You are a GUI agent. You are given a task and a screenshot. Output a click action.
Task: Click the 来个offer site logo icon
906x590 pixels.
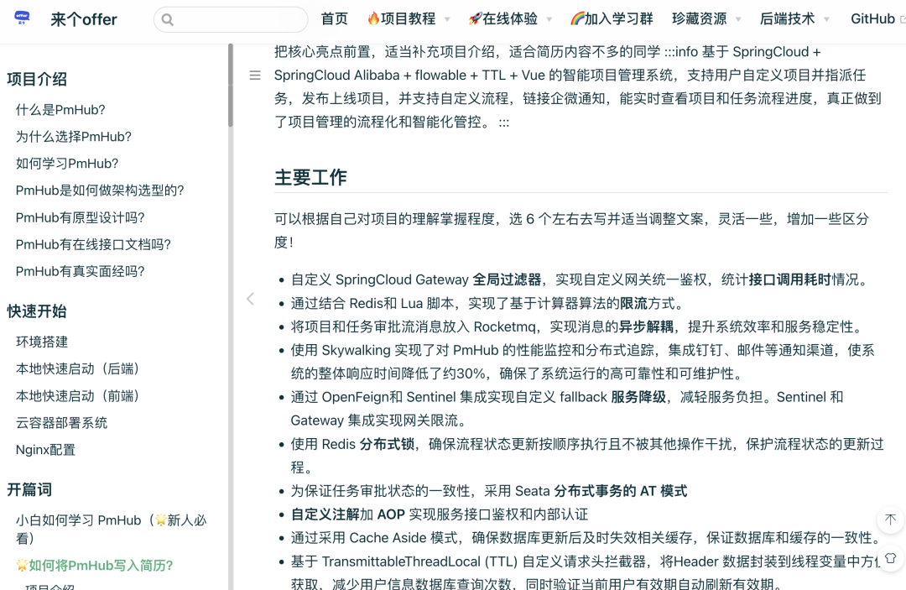22,18
